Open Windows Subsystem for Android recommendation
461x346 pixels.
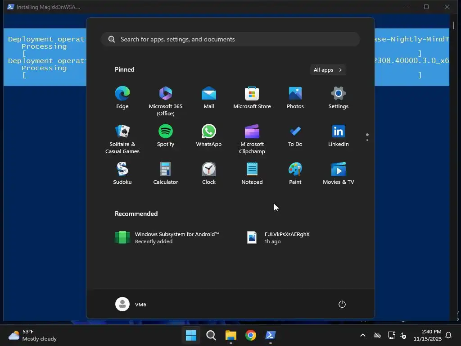(167, 238)
